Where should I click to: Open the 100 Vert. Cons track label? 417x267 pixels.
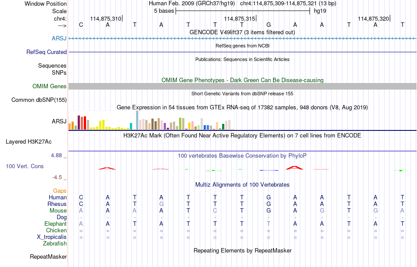[25, 166]
